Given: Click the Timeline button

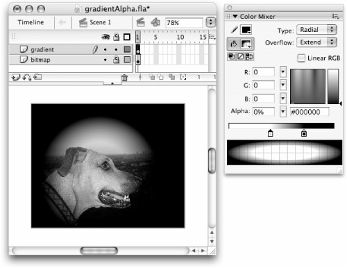Looking at the screenshot, I should (31, 22).
